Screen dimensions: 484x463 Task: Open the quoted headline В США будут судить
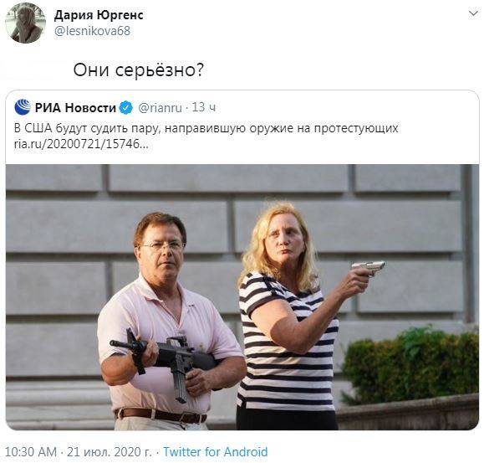pos(206,128)
